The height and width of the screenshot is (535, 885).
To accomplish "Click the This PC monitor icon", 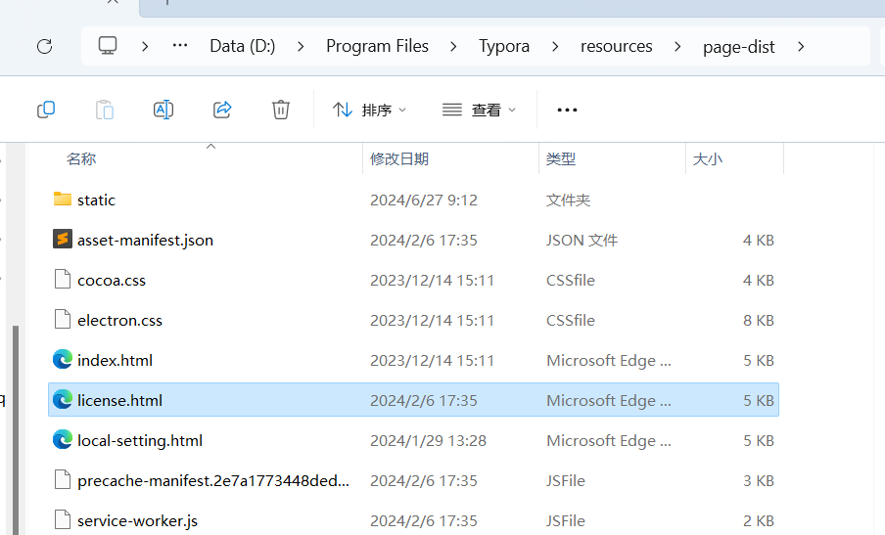I will pos(108,45).
